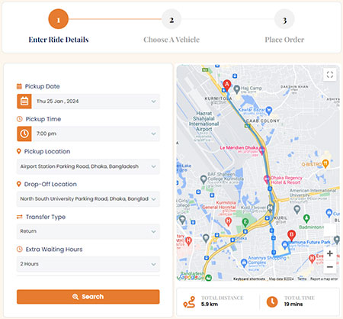This screenshot has height=319, width=343.
Task: Click the Jamuna Future Park shopping pin
Action: pos(285,246)
